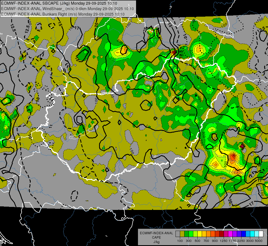Pick the pale cyan swatch before 5000
Screen dimensions: 268x246
coord(257,234)
